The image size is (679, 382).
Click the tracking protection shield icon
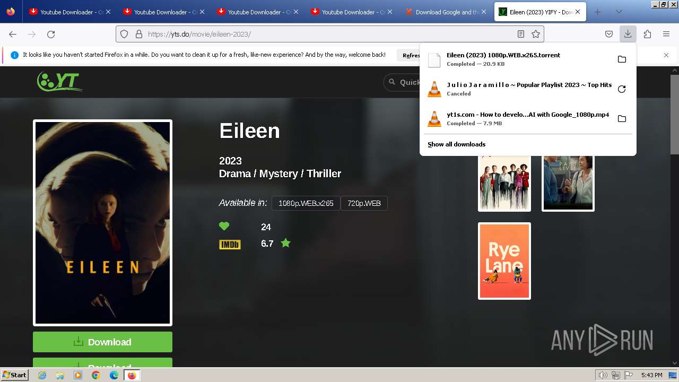(124, 34)
